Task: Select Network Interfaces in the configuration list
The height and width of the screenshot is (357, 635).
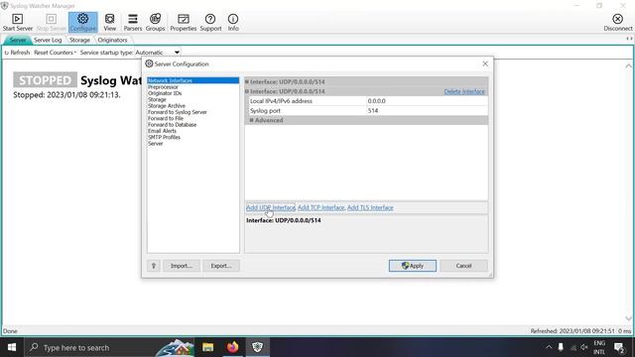Action: coord(193,80)
